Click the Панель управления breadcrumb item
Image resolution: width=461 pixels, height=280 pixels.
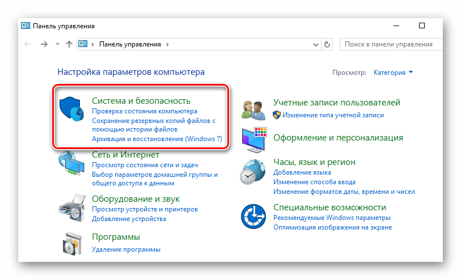[x=130, y=44]
